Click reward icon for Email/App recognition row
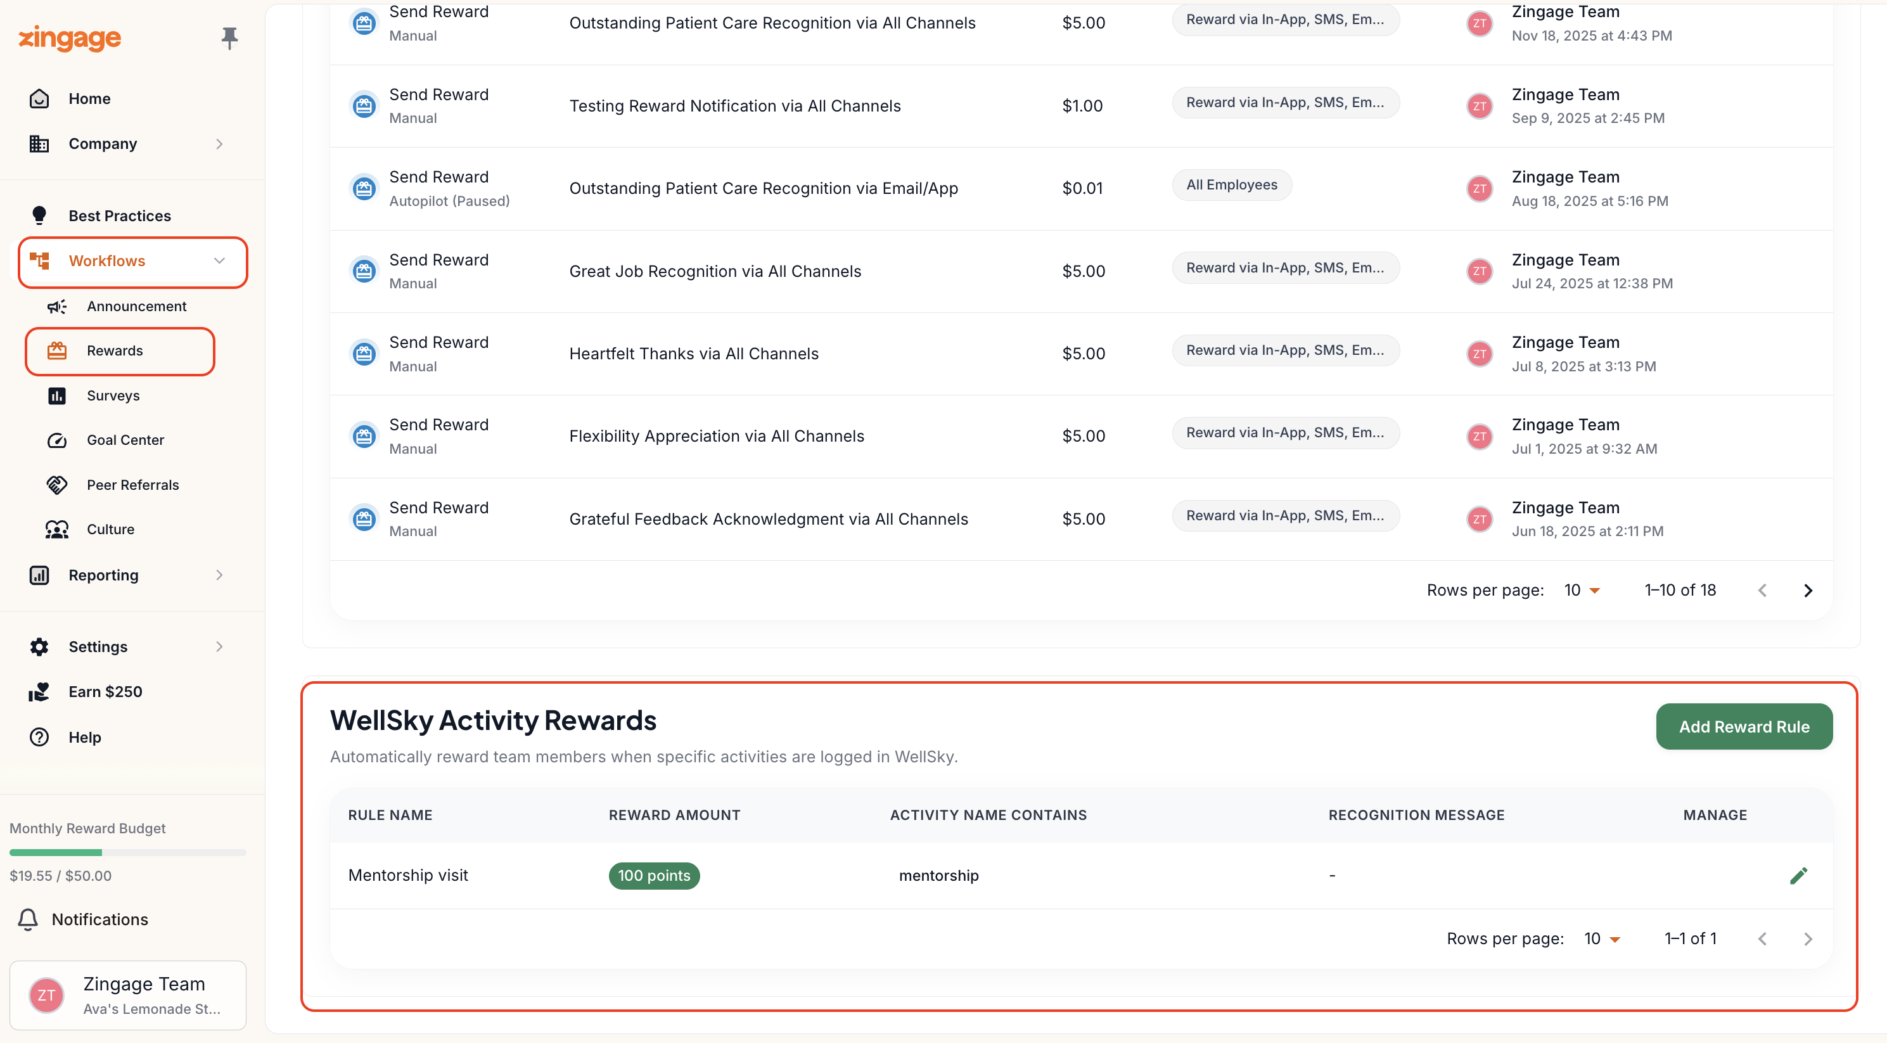Screen dimensions: 1887x1043 click(363, 189)
